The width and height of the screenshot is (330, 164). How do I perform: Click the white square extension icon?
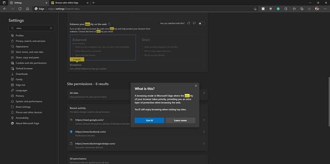[x=263, y=9]
